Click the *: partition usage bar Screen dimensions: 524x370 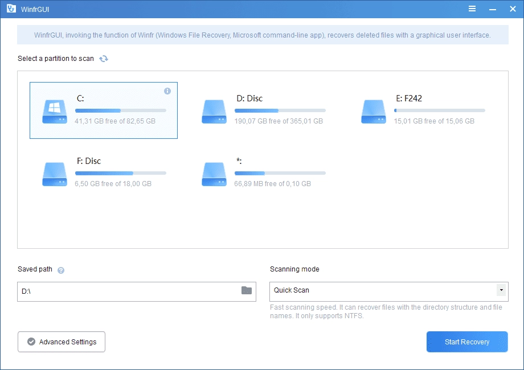coord(280,173)
